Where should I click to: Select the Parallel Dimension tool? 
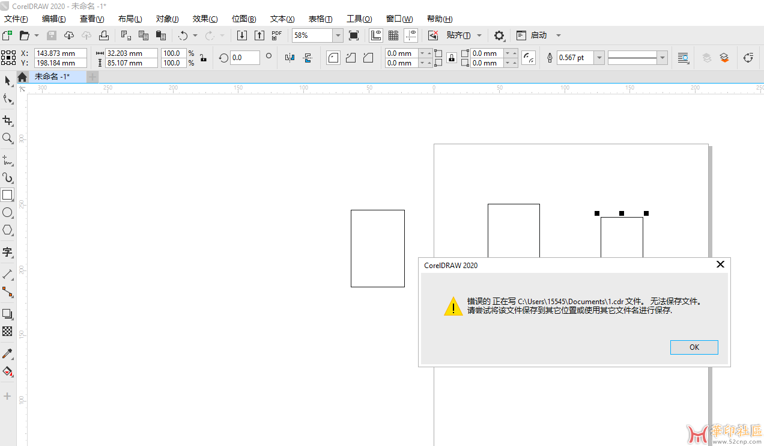tap(7, 274)
